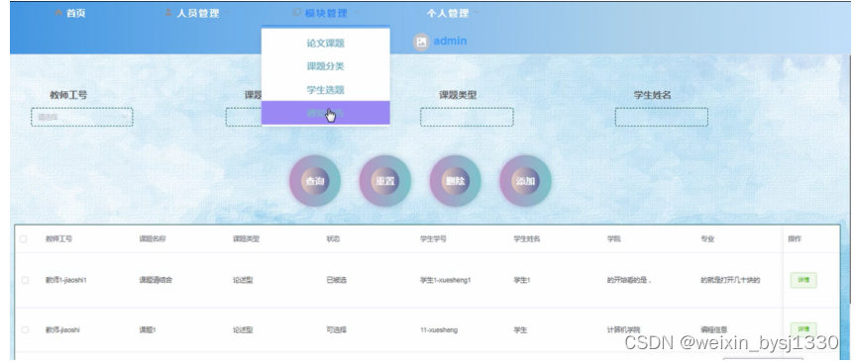Image resolution: width=854 pixels, height=362 pixels.
Task: Click the person icon beside 人员管理
Action: (x=168, y=14)
